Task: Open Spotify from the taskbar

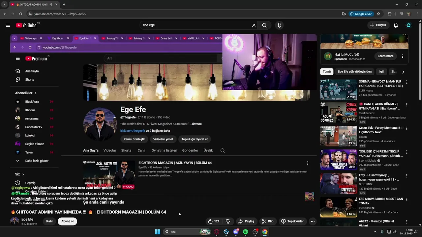Action: click(245, 232)
